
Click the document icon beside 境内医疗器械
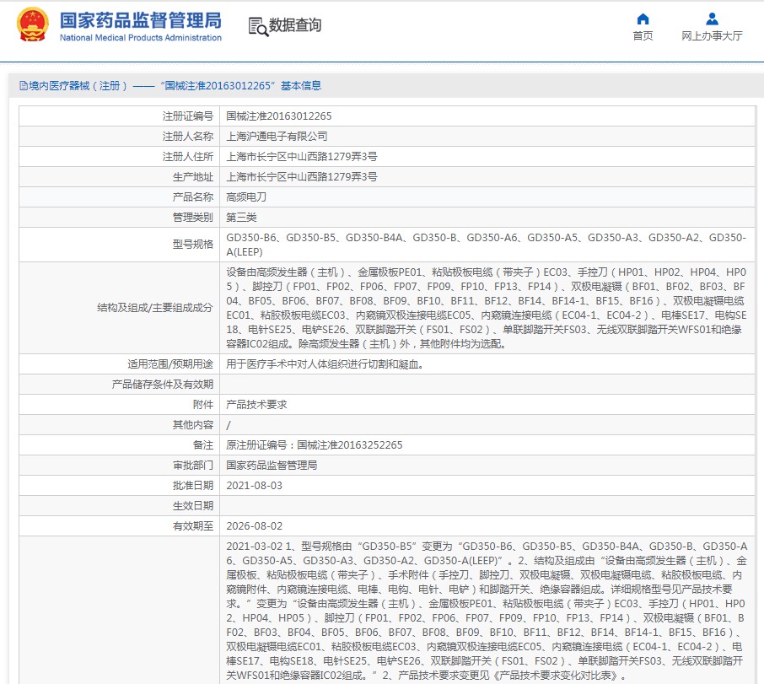(x=24, y=86)
